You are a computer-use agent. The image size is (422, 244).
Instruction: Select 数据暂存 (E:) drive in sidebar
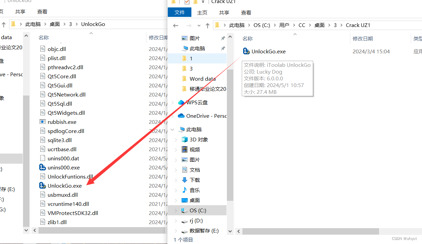pos(204,231)
